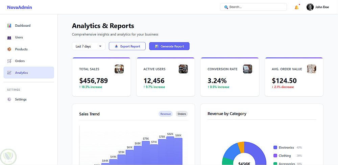
Task: Click the Analytics line chart icon
Action: [x=9, y=73]
